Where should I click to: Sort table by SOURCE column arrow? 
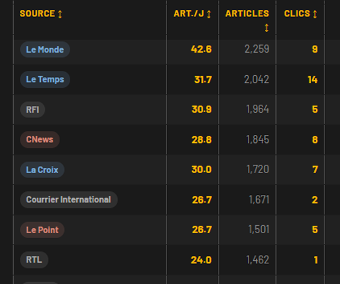[60, 14]
